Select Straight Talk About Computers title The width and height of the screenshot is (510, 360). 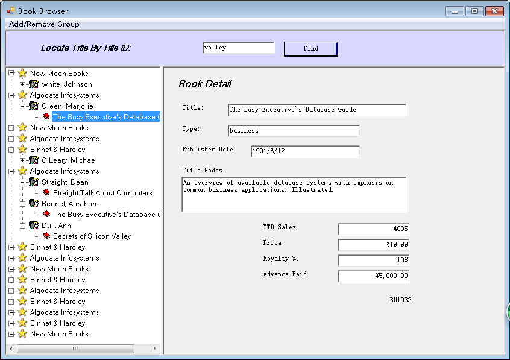point(102,193)
